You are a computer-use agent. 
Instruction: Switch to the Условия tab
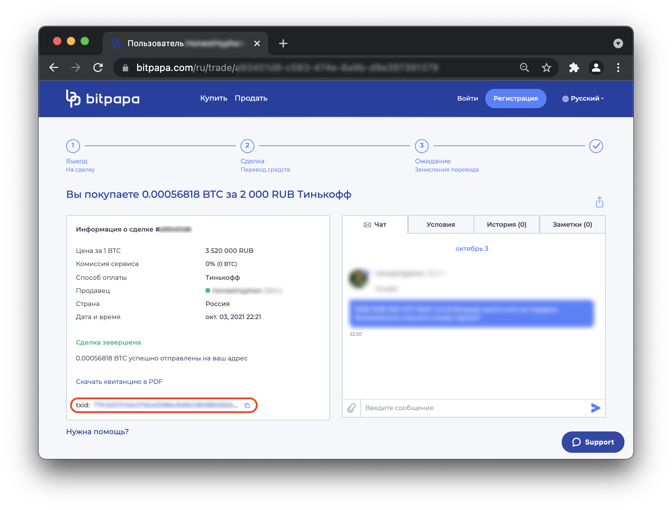[x=441, y=225]
